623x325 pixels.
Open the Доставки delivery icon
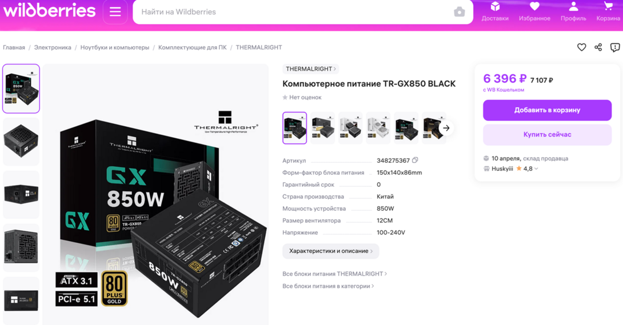click(495, 11)
